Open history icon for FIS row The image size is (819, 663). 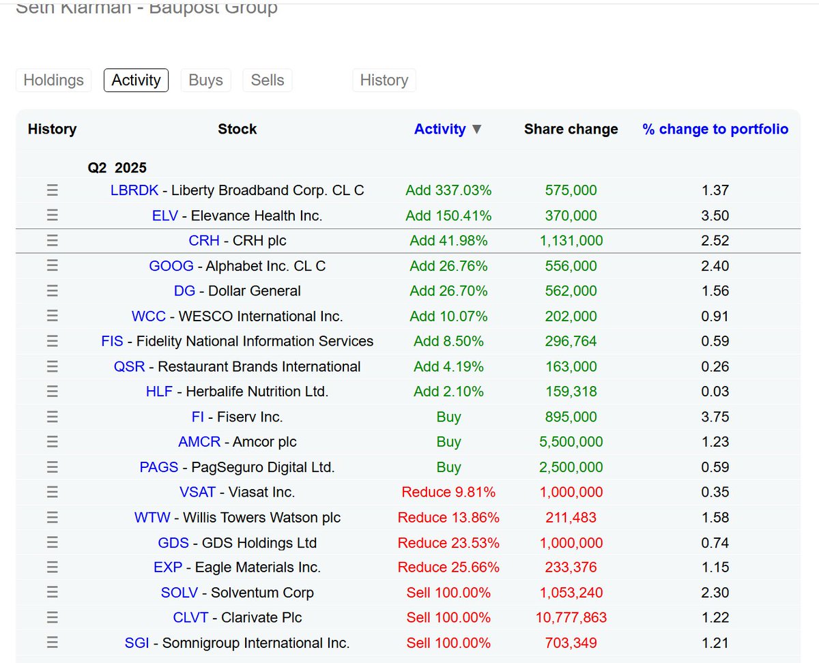coord(53,341)
